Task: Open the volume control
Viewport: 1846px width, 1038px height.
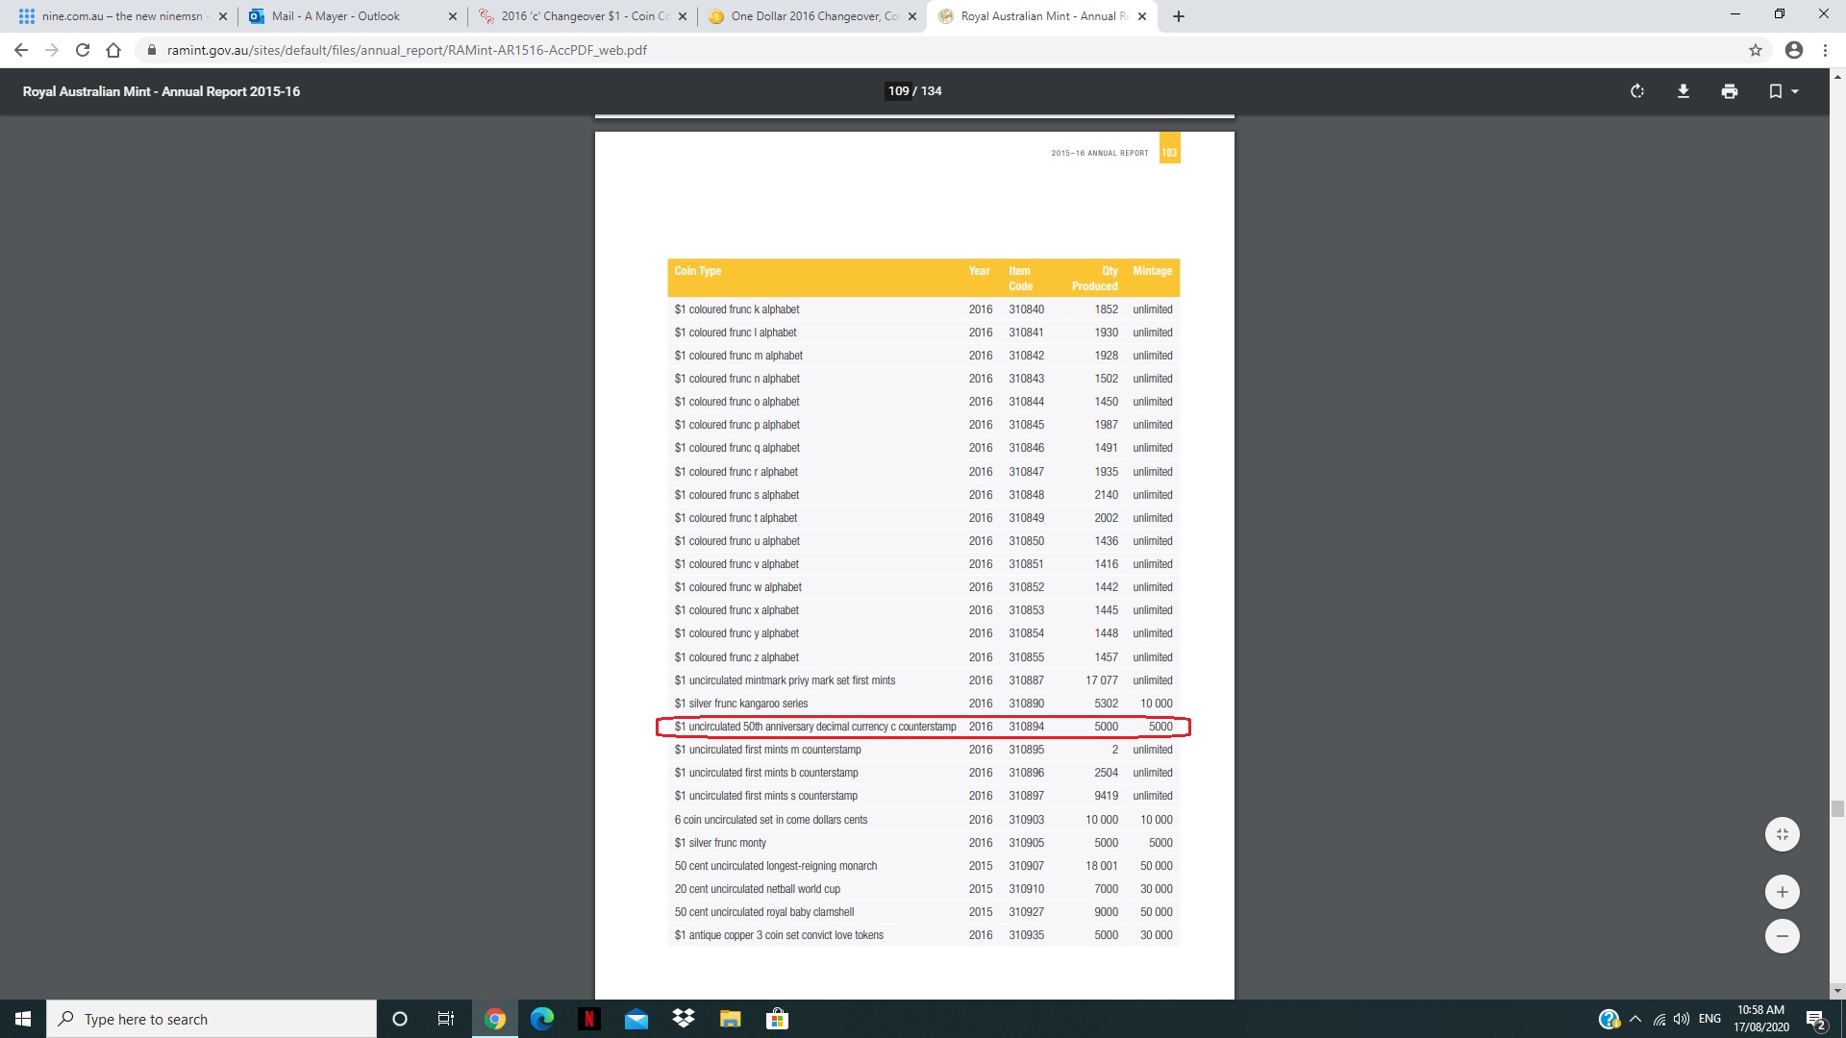Action: click(x=1682, y=1019)
